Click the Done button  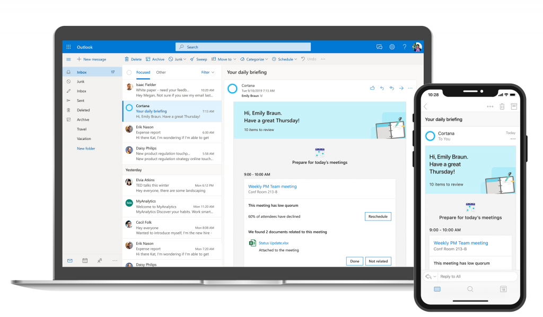pyautogui.click(x=355, y=261)
